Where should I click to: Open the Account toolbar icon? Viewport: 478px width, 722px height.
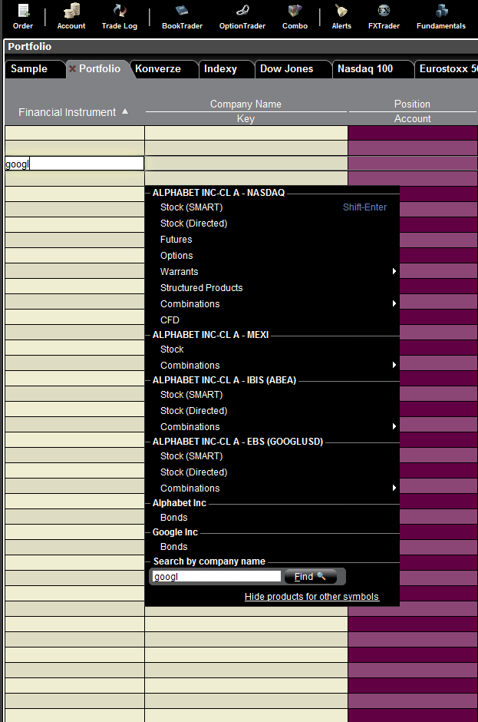(x=71, y=16)
